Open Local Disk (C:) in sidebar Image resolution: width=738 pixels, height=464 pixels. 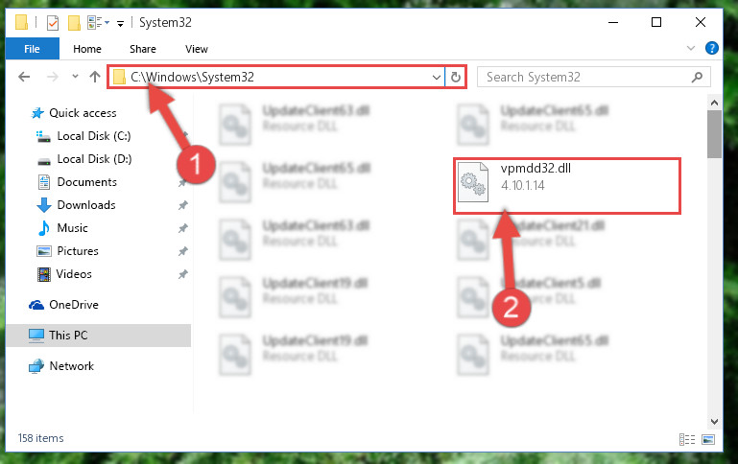pyautogui.click(x=94, y=136)
